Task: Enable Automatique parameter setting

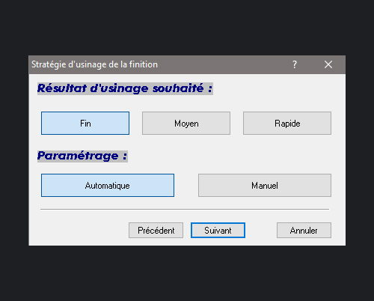Action: (108, 186)
